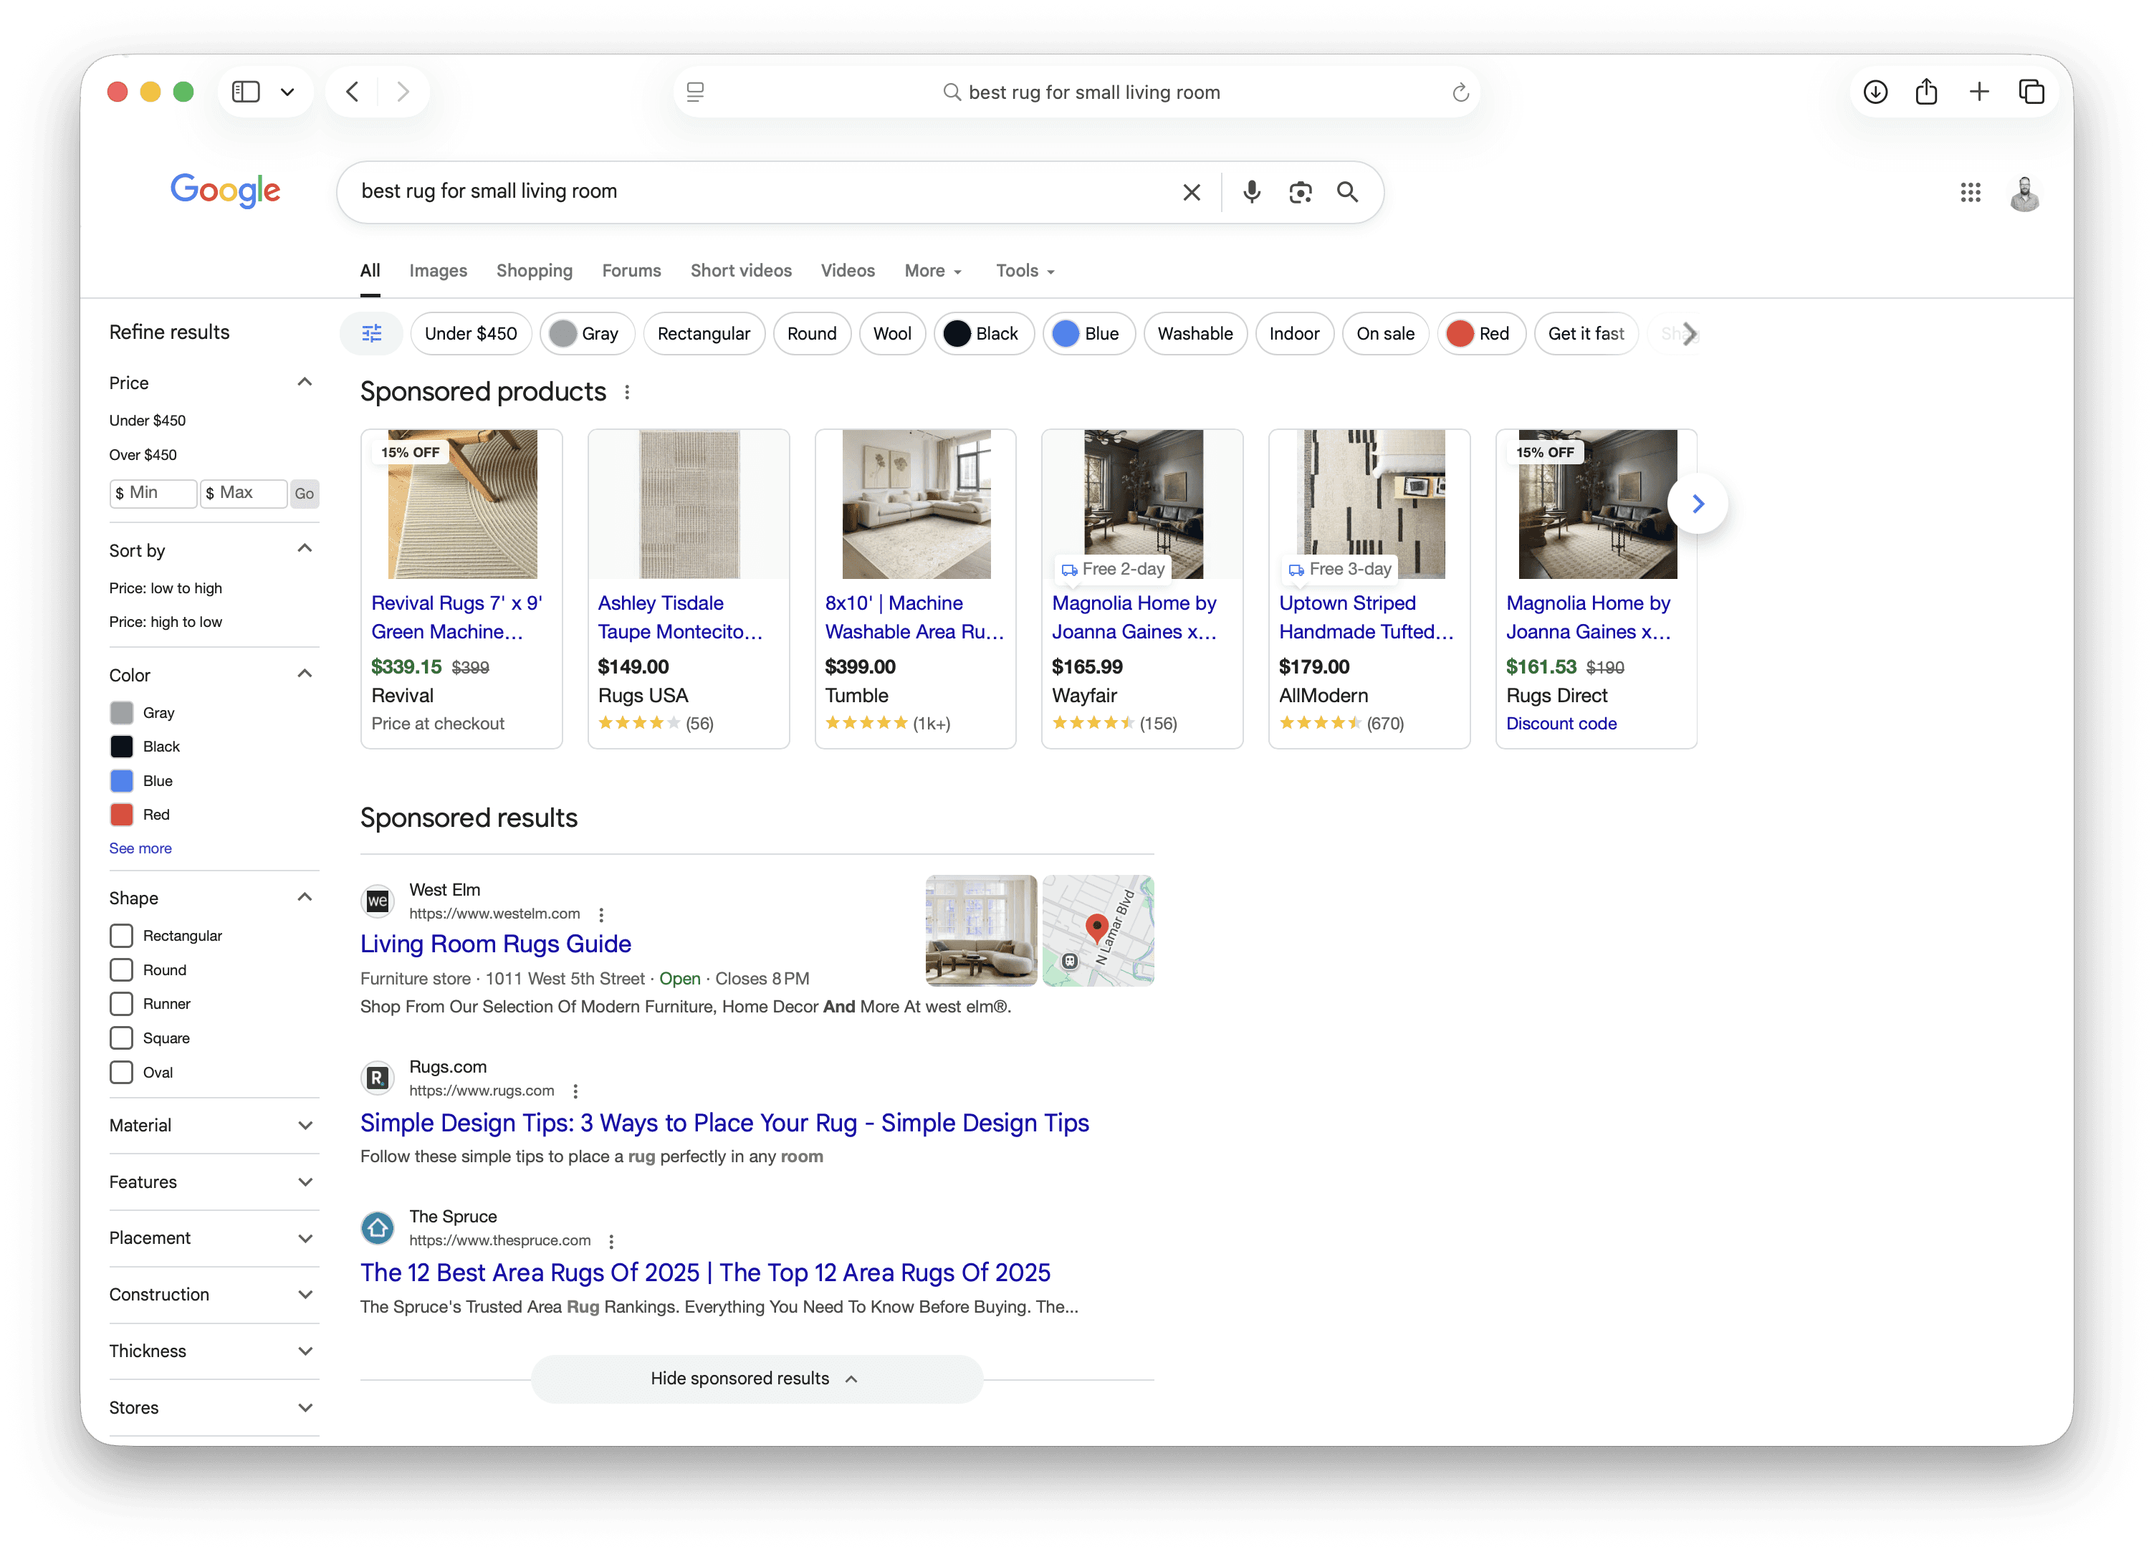Check the Rectangular shape checkbox
Screen dimensions: 2154x1552
pos(122,936)
